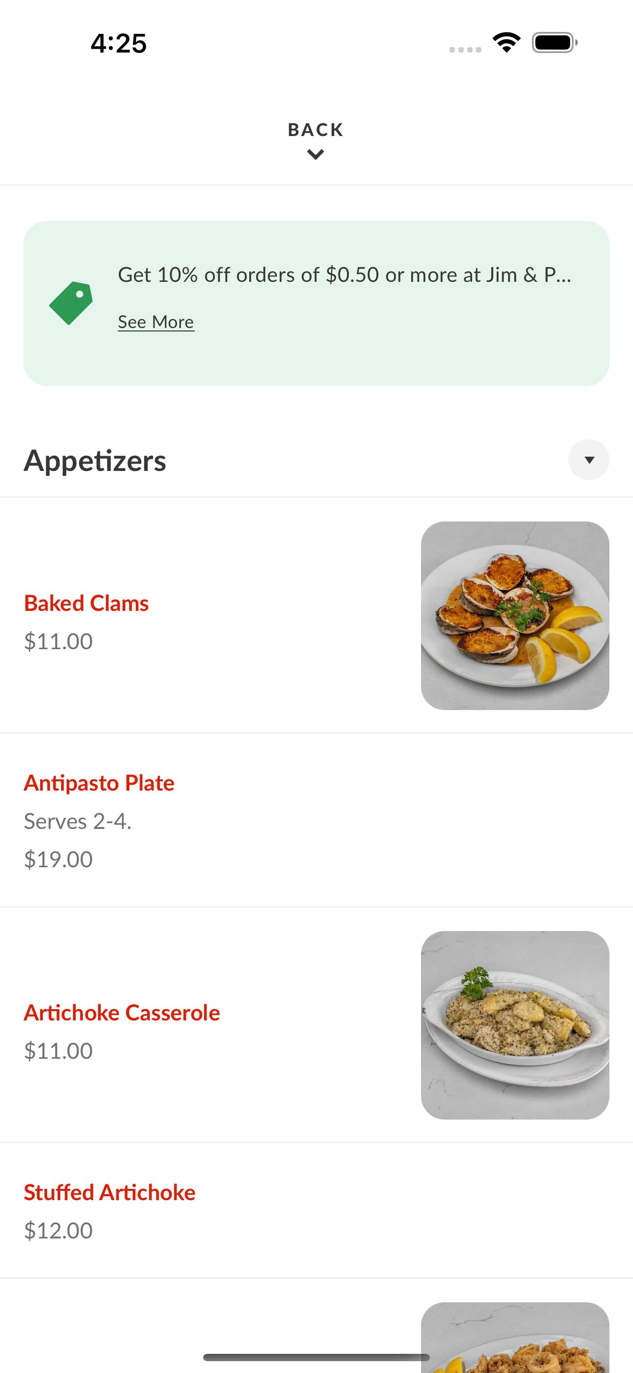Tap the fried calamari photo at bottom

point(515,1337)
